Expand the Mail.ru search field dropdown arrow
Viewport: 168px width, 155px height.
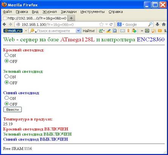[x=78, y=31]
